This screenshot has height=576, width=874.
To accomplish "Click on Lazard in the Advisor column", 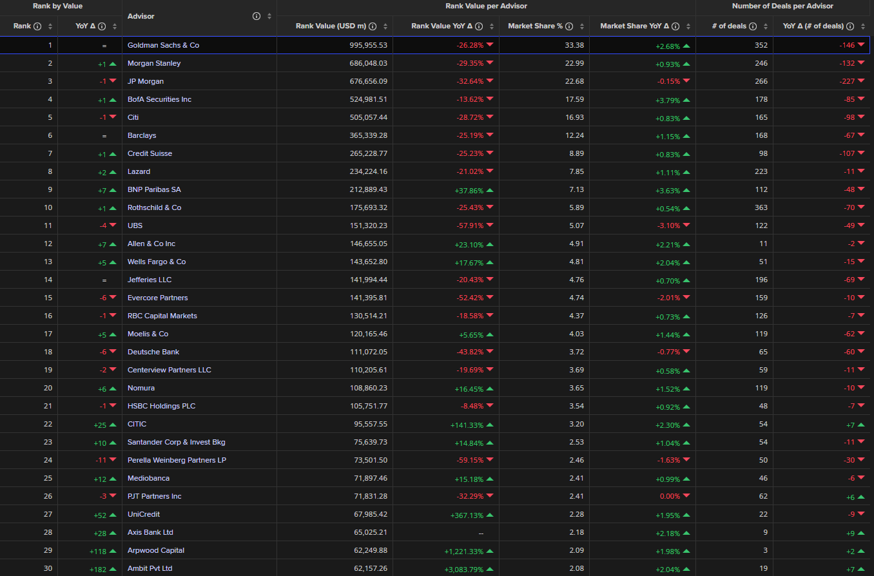I will click(x=139, y=171).
